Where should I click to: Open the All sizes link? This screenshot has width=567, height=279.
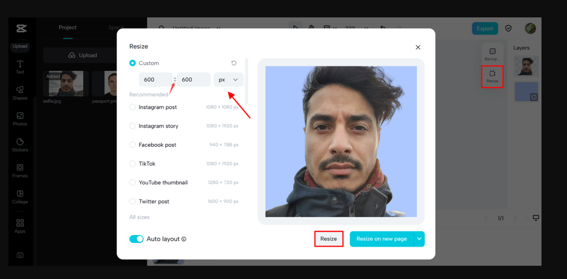[x=140, y=217]
